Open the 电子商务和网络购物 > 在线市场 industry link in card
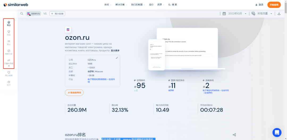This screenshot has width=287, height=140. 102,80
